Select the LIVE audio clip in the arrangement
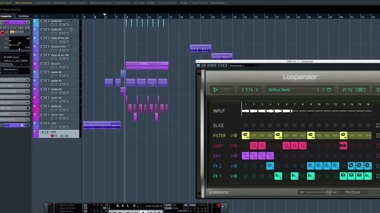 point(102,125)
